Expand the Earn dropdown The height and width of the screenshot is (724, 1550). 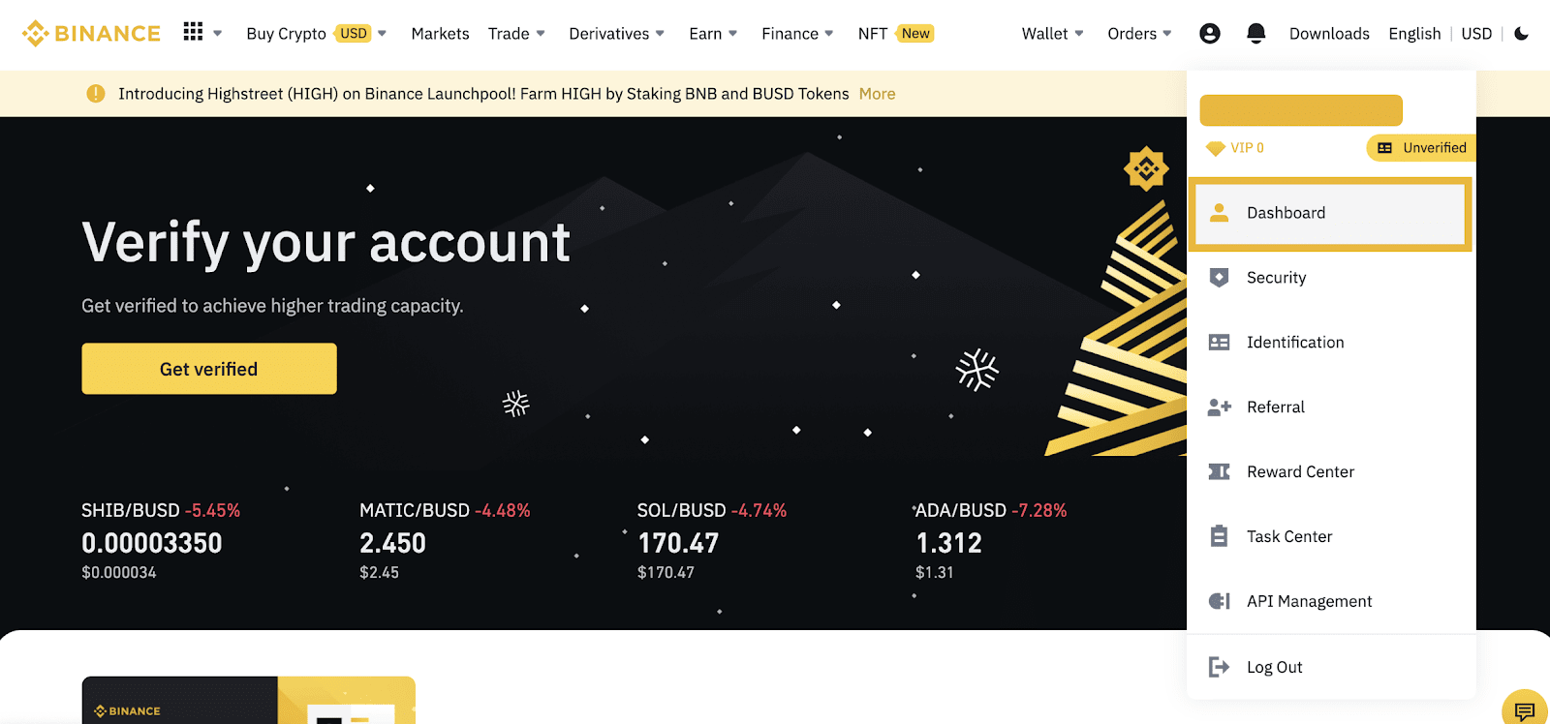pyautogui.click(x=713, y=33)
